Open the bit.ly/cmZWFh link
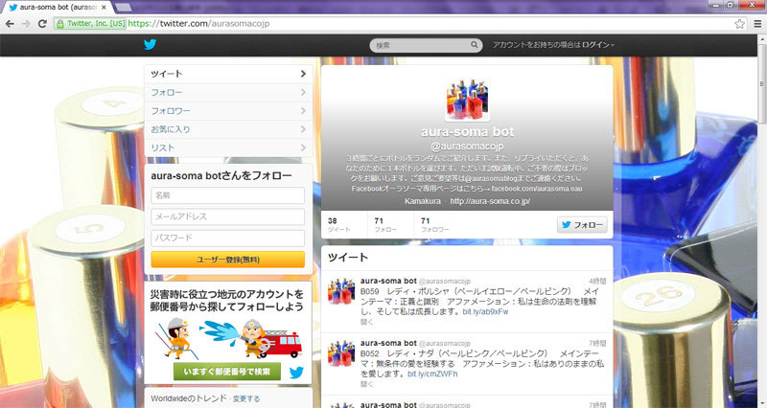This screenshot has height=408, width=767. pos(432,374)
